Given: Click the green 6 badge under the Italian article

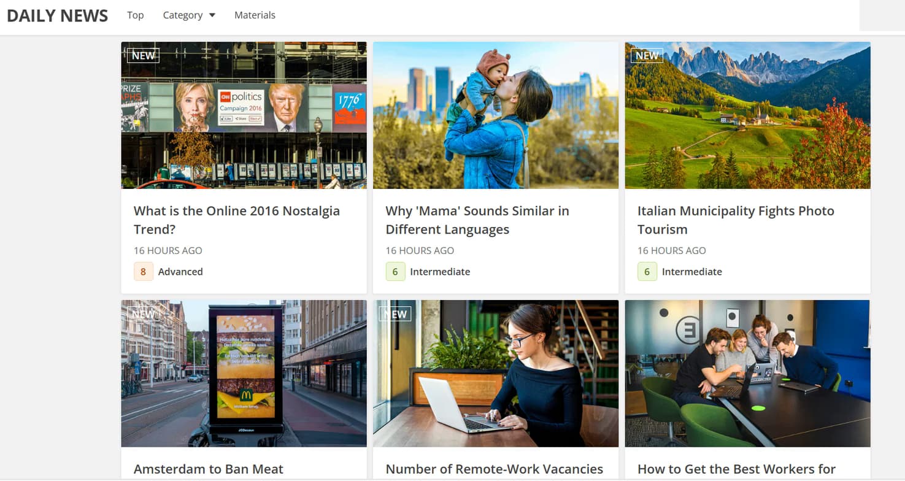Looking at the screenshot, I should pos(646,271).
